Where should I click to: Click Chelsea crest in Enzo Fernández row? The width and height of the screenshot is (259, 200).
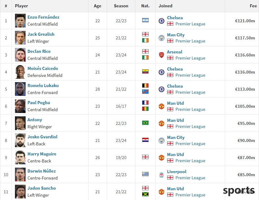tap(161, 21)
